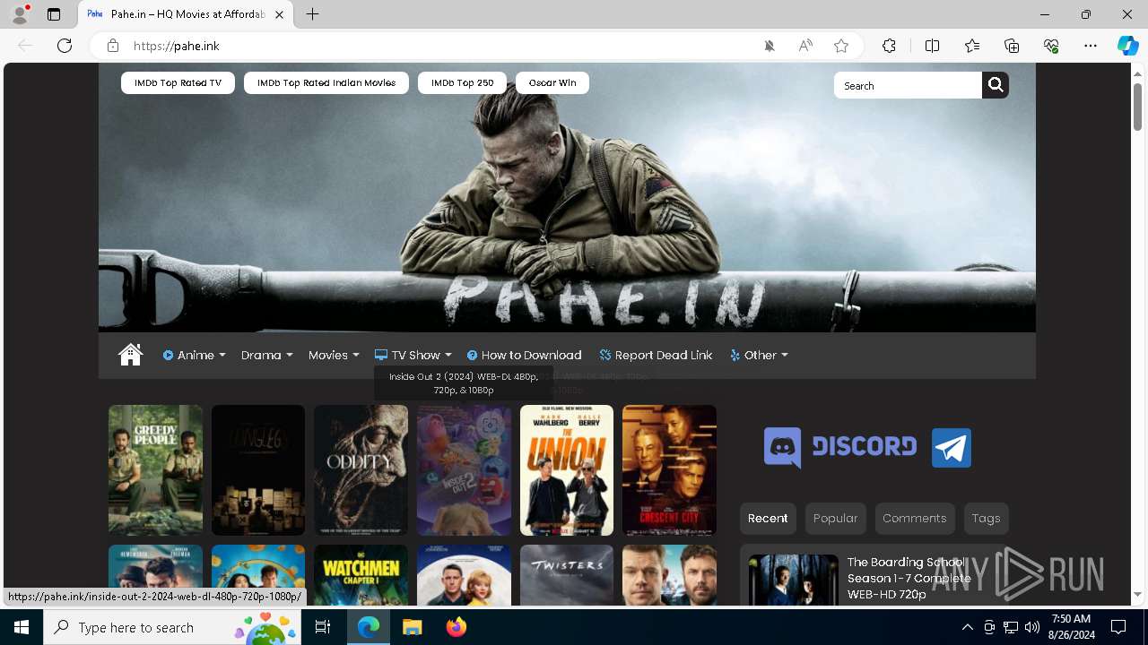Open Edge Settings and more menu
This screenshot has height=645, width=1148.
(1091, 46)
